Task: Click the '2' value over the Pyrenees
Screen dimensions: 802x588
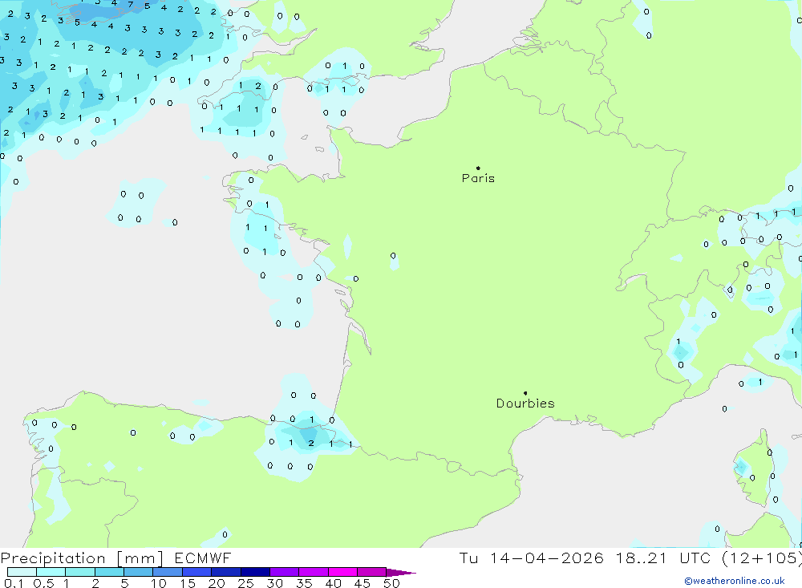Action: pos(311,443)
